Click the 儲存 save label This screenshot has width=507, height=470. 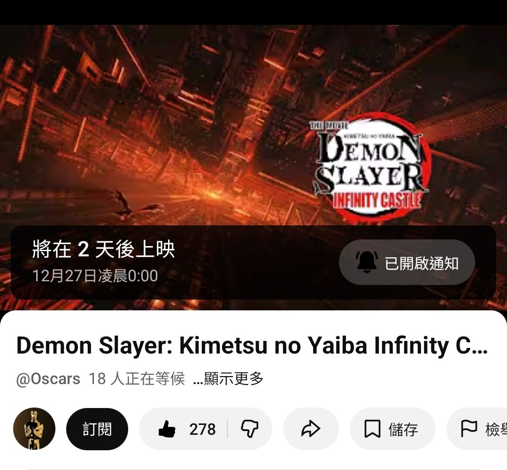coord(403,429)
